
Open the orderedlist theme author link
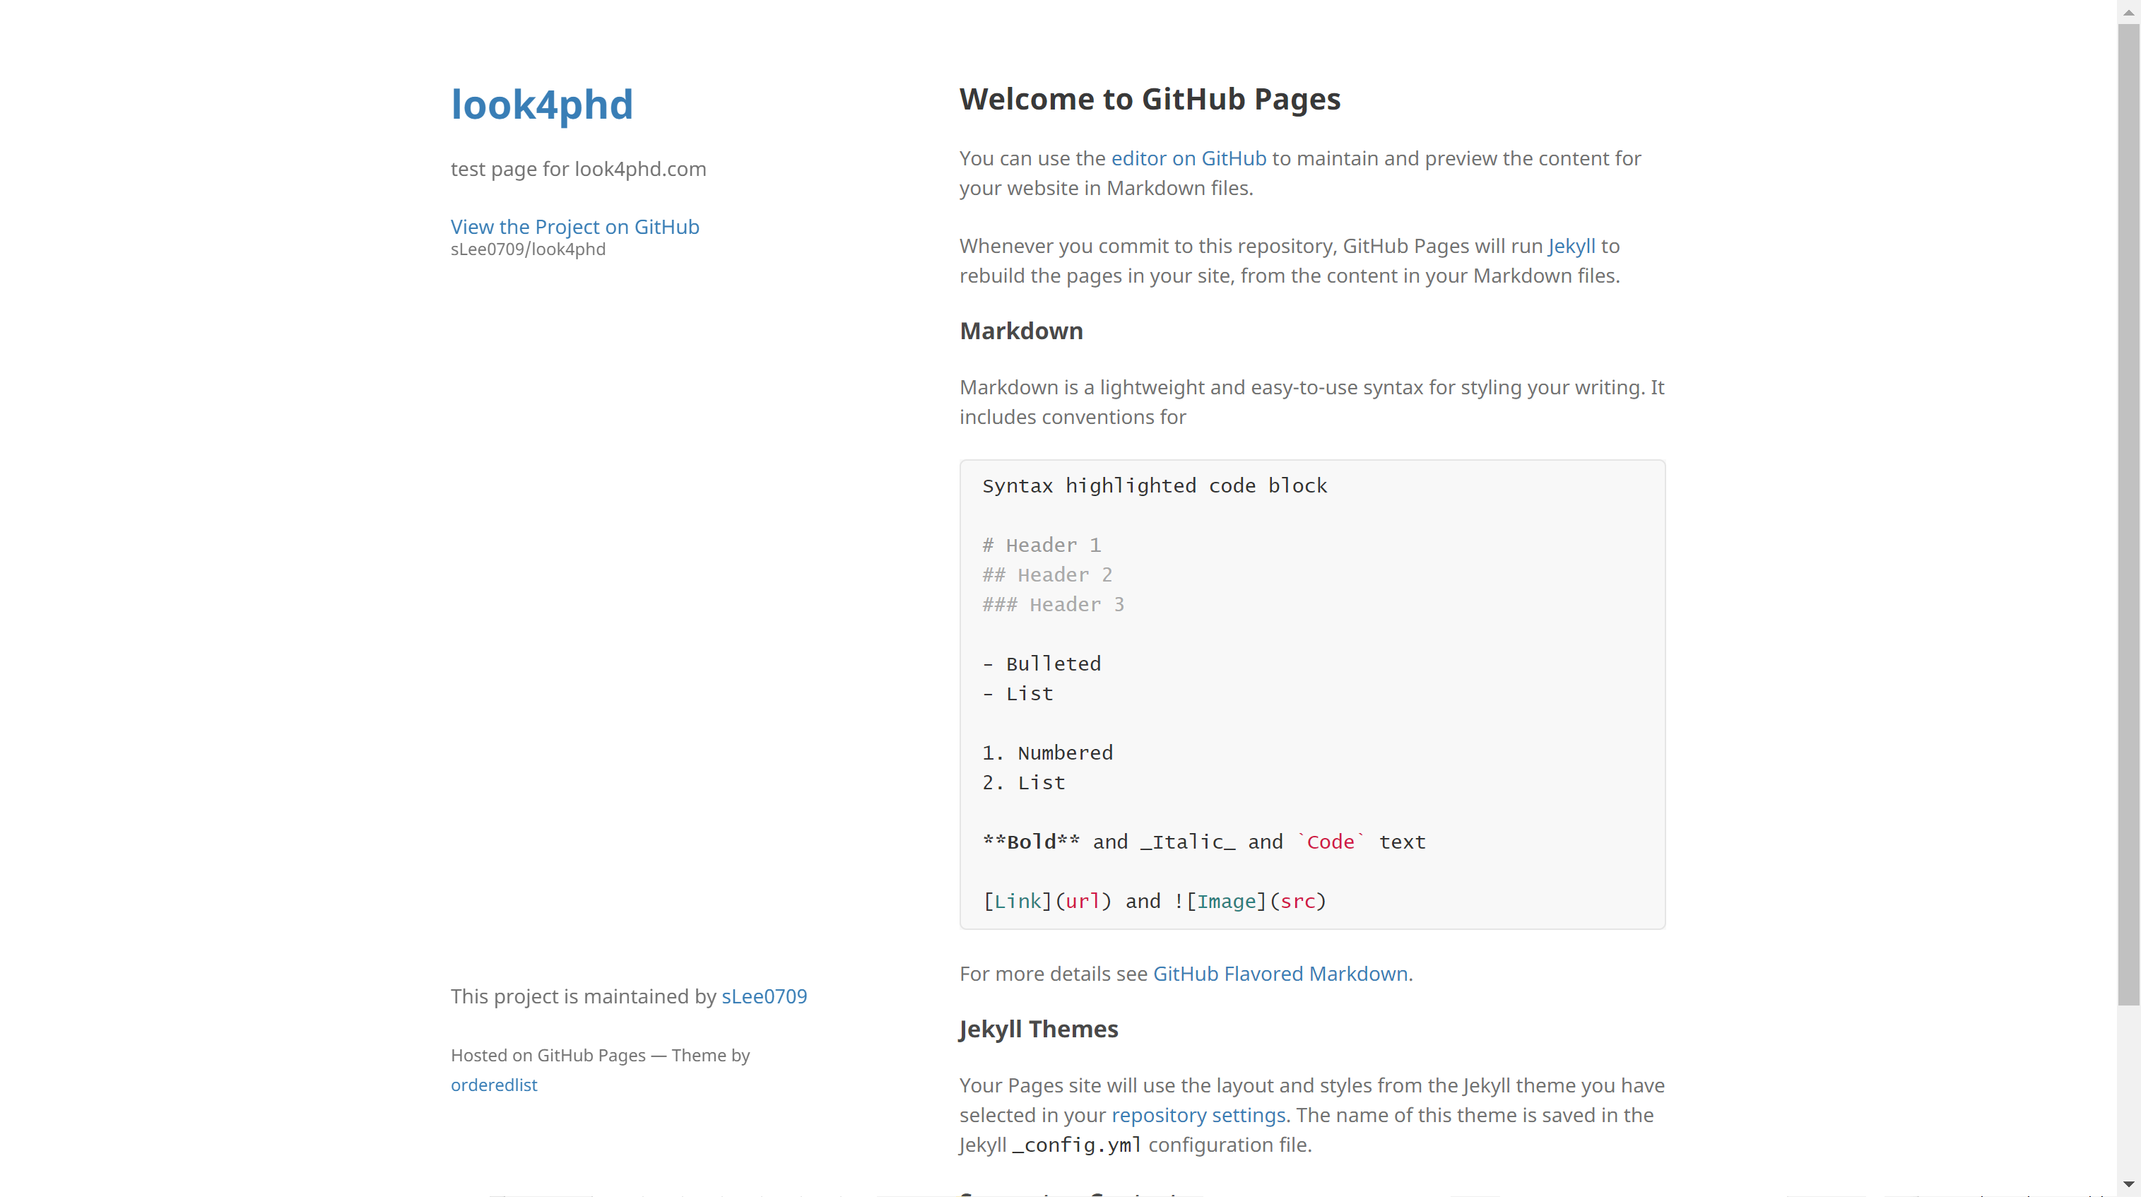coord(494,1085)
